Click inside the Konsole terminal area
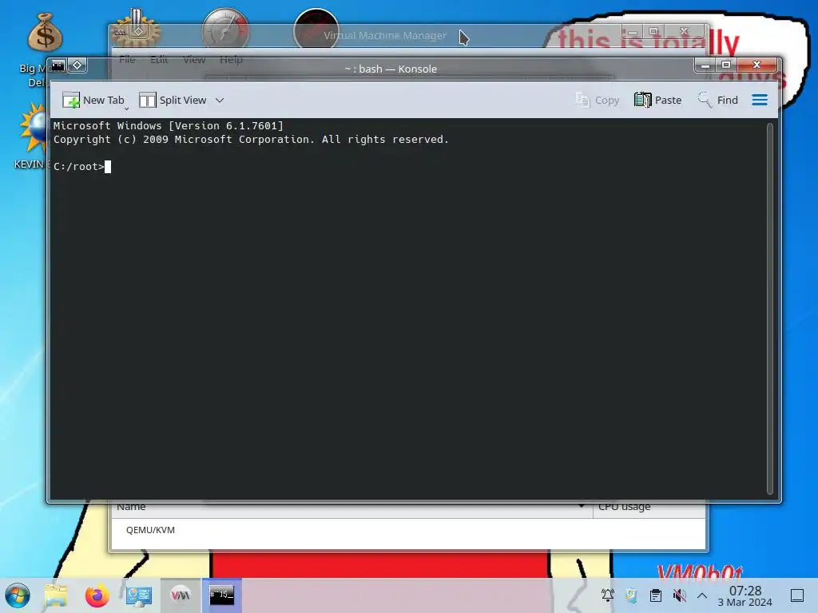Screen dimensions: 818x613 click(409, 307)
